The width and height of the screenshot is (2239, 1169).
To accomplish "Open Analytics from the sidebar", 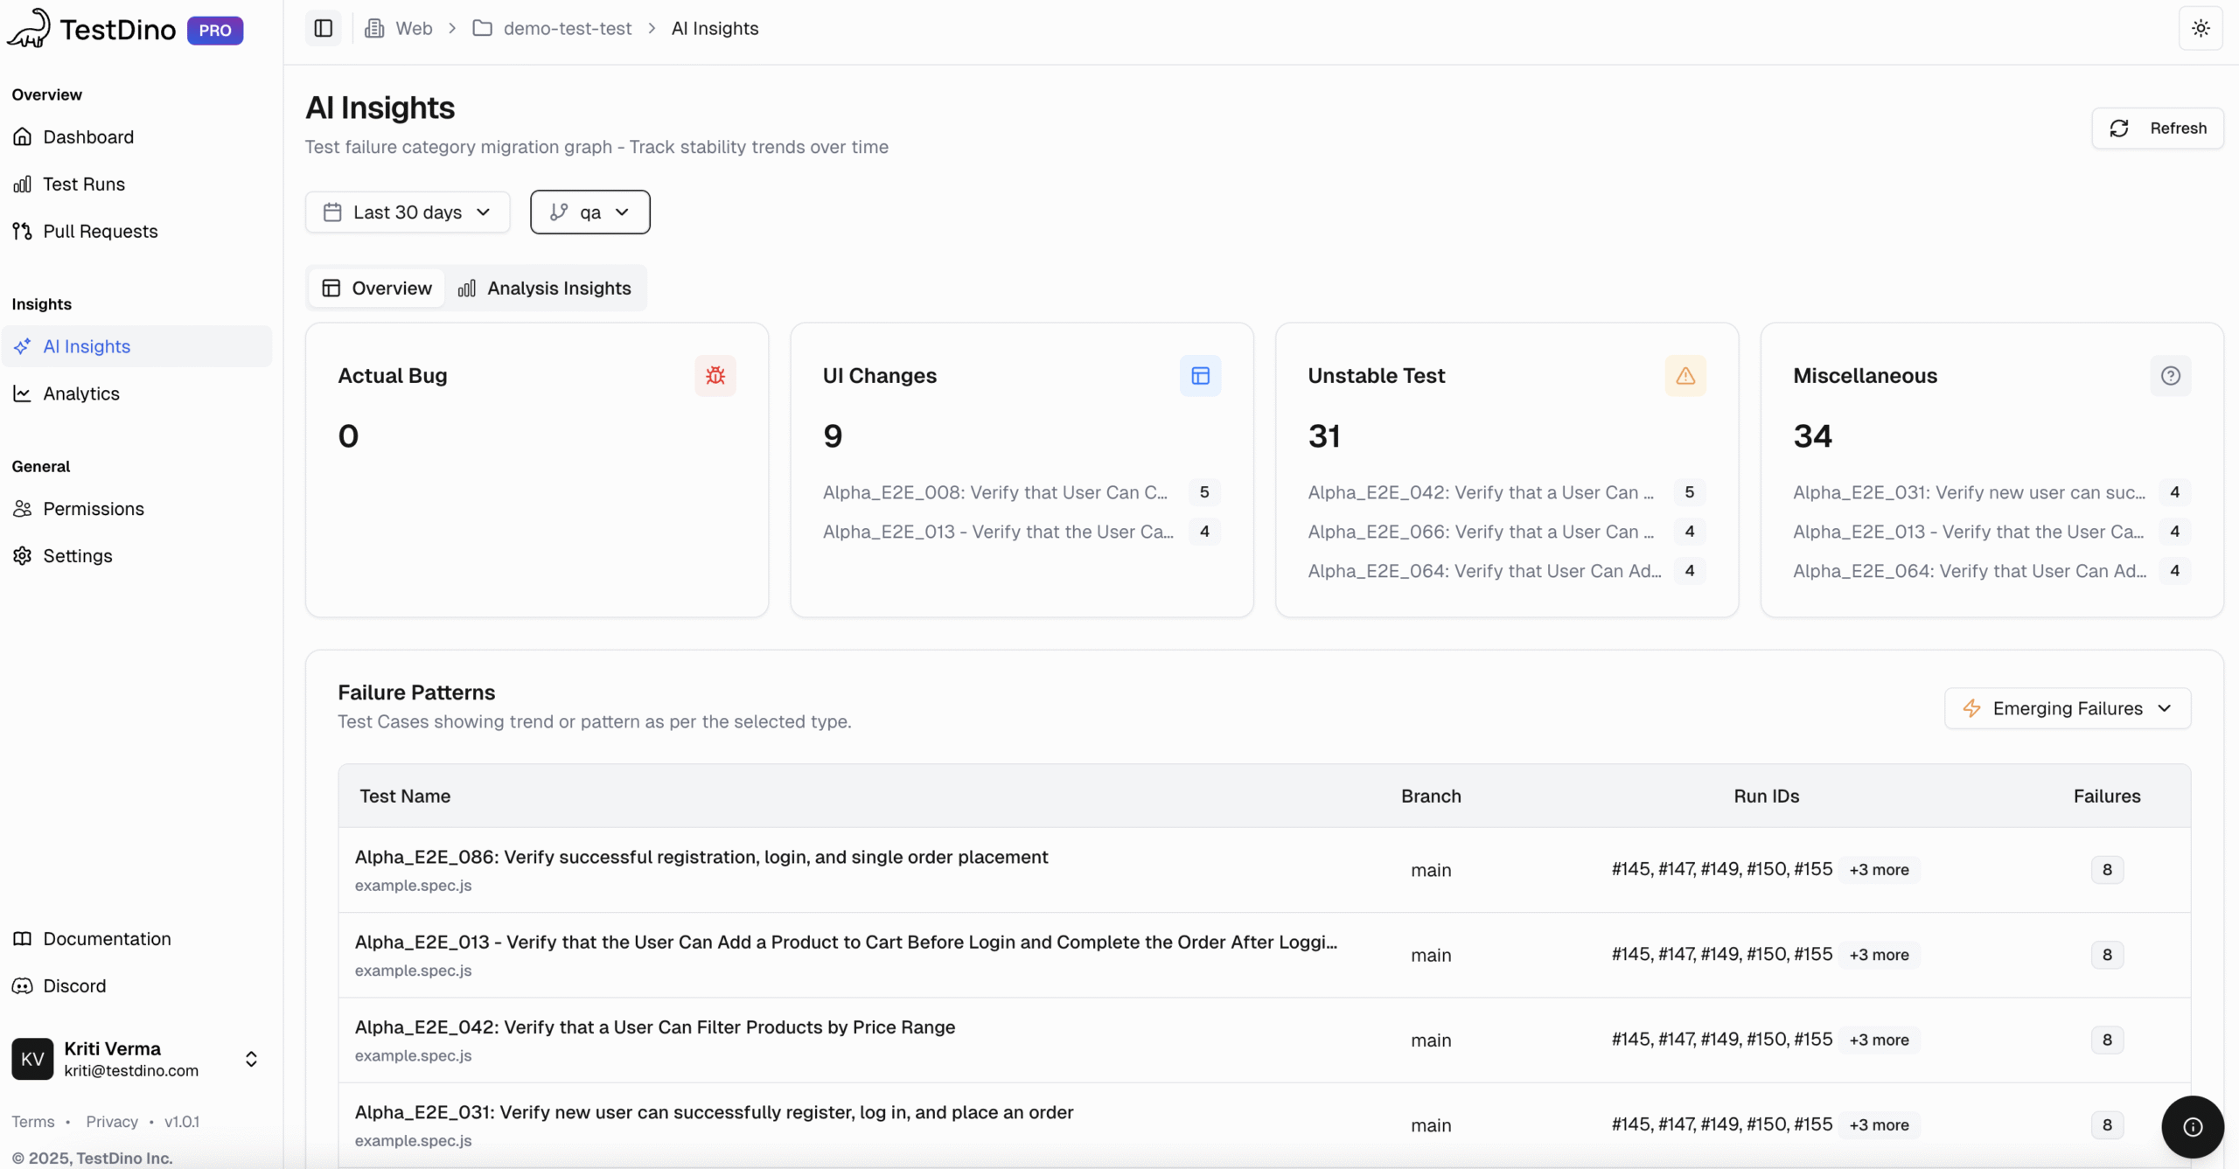I will [x=80, y=393].
